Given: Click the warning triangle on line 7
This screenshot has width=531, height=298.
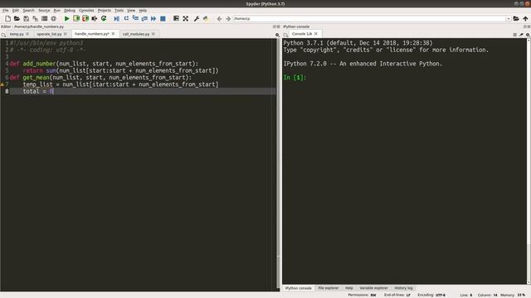Looking at the screenshot, I should point(2,84).
